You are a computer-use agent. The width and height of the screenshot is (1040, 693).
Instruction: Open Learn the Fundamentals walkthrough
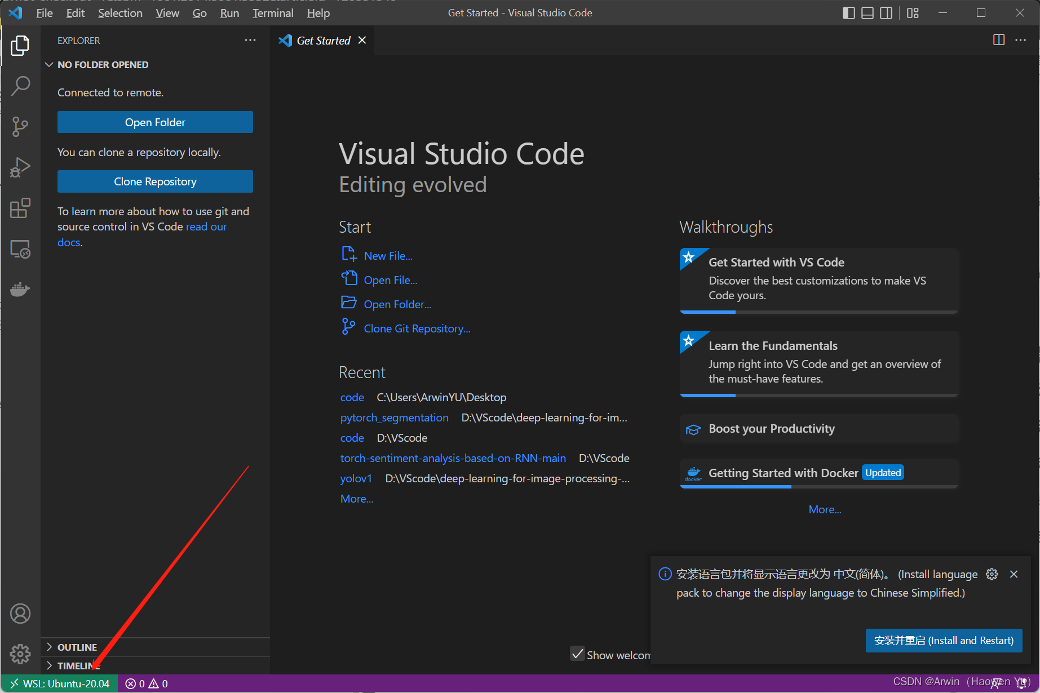coord(819,364)
